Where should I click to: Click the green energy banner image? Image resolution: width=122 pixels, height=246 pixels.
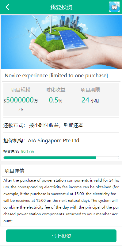click(x=61, y=42)
